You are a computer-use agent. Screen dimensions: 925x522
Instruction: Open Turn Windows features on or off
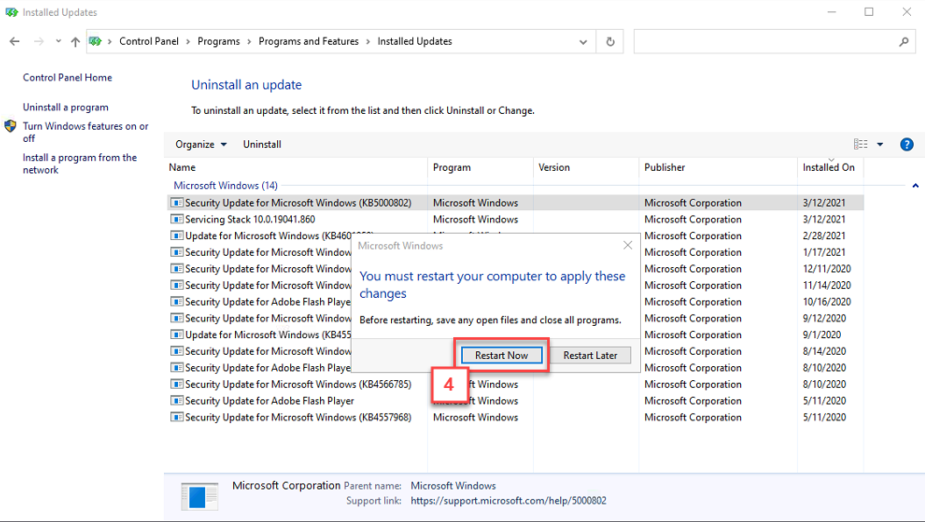point(86,132)
